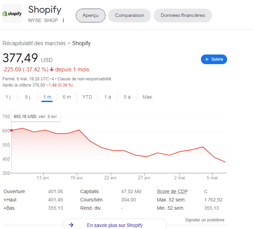Click the arrow icon beside En savoir plus

(71, 225)
